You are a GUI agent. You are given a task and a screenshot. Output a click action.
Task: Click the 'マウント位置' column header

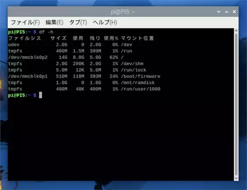point(137,38)
